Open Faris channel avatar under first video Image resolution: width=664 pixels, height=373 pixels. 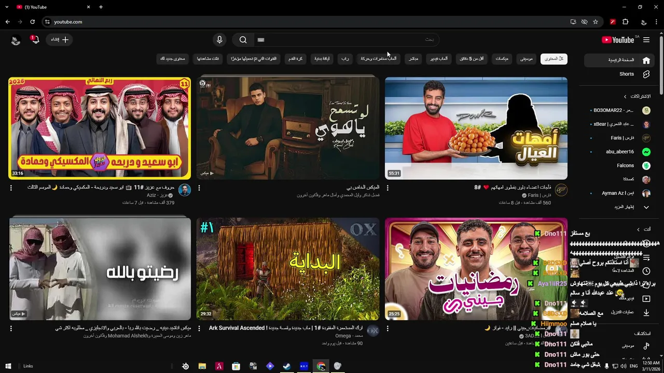561,190
